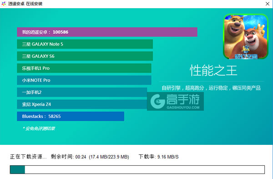Screen dimensions: 273x179
Task: Click the 正在下载资源 status text
Action: (x=28, y=157)
